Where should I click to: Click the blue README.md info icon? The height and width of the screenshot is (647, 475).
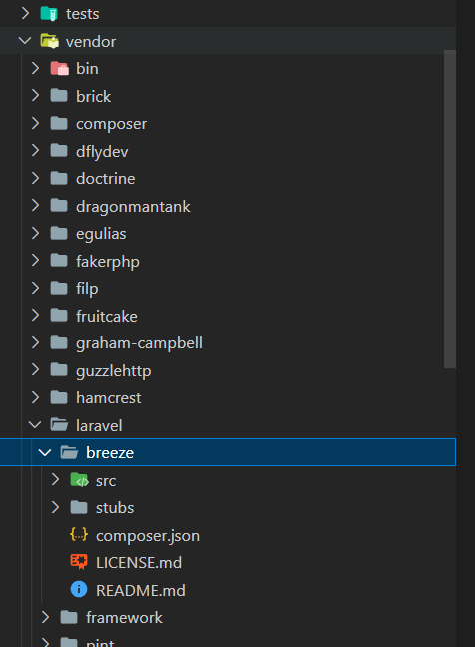(x=79, y=590)
